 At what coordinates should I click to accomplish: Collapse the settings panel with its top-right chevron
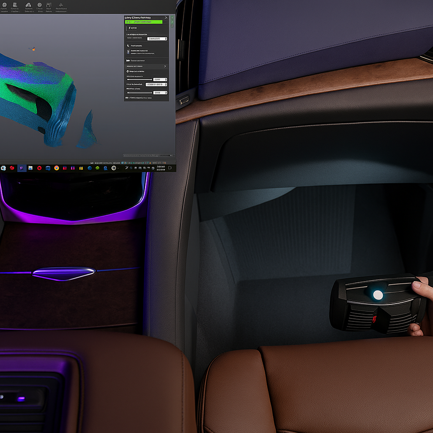click(x=166, y=18)
